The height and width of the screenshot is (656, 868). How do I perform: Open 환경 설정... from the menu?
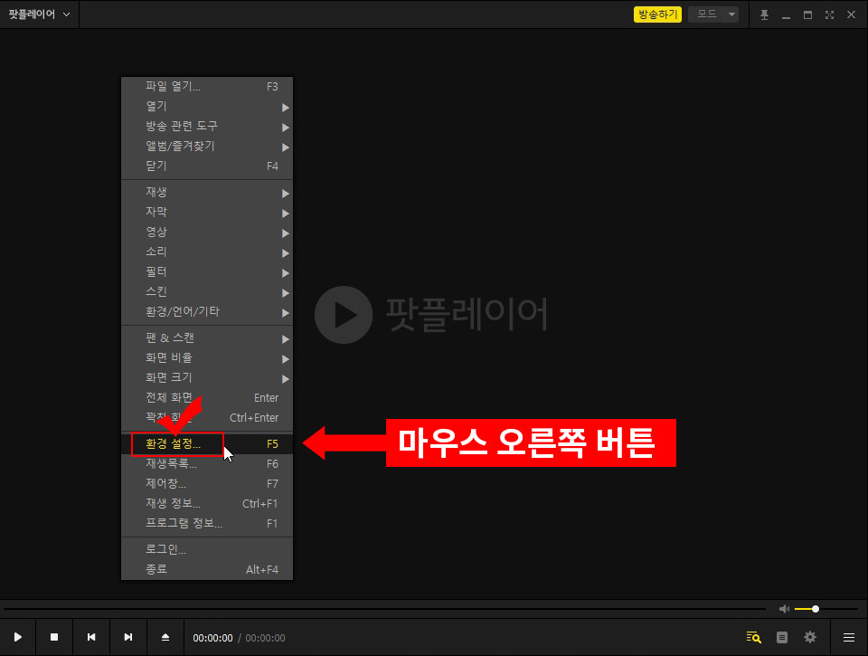(207, 443)
